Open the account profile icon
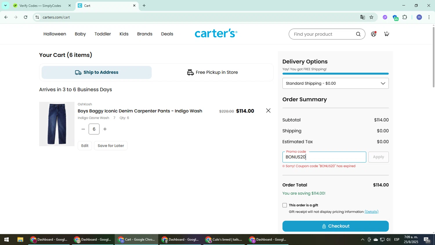Viewport: 435px width, 245px height. pos(374,34)
